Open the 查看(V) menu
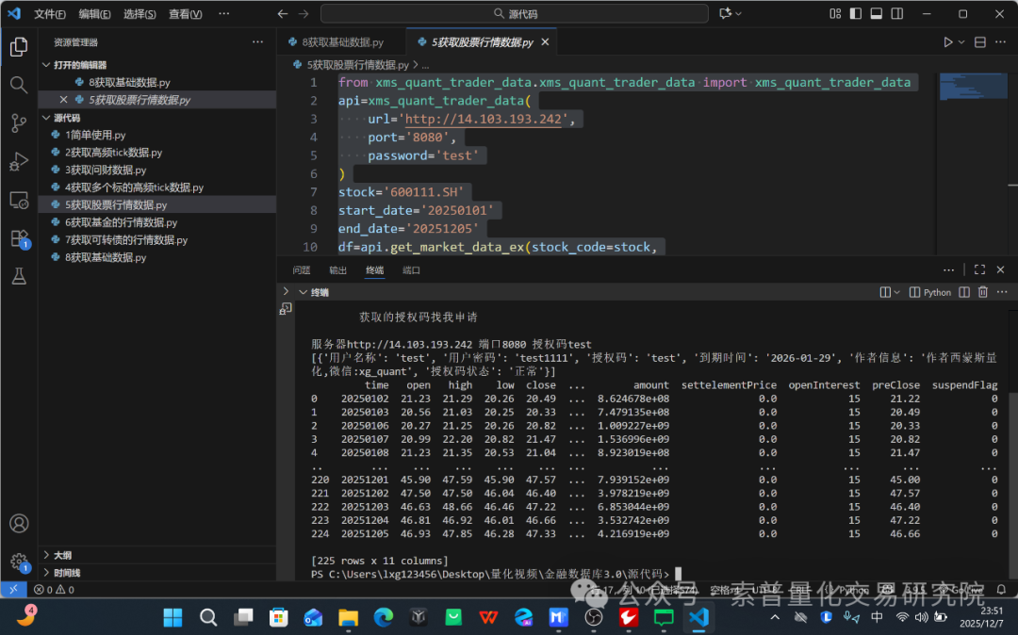This screenshot has width=1018, height=635. click(185, 13)
